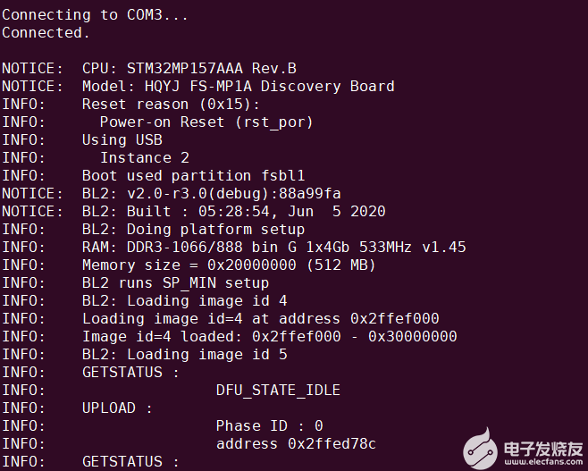Click the "Reset reason (0x15)" line

click(x=171, y=104)
